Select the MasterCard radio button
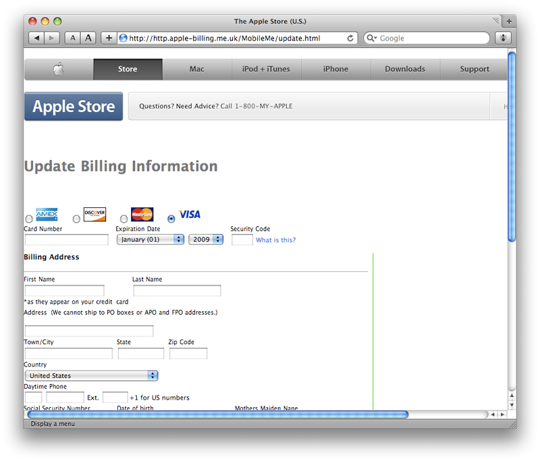 pos(124,219)
